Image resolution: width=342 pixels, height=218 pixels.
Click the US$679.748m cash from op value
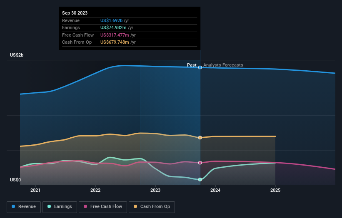click(115, 42)
